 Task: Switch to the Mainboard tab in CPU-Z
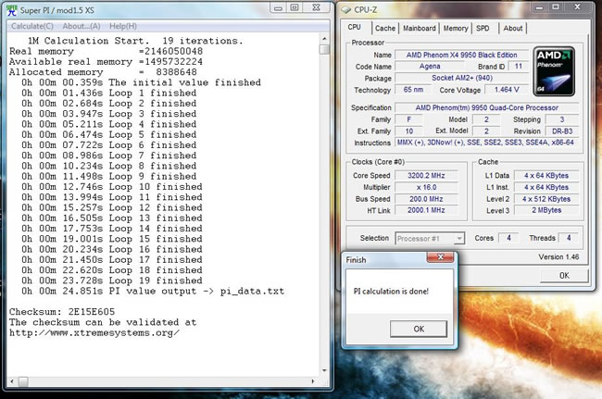click(x=420, y=28)
